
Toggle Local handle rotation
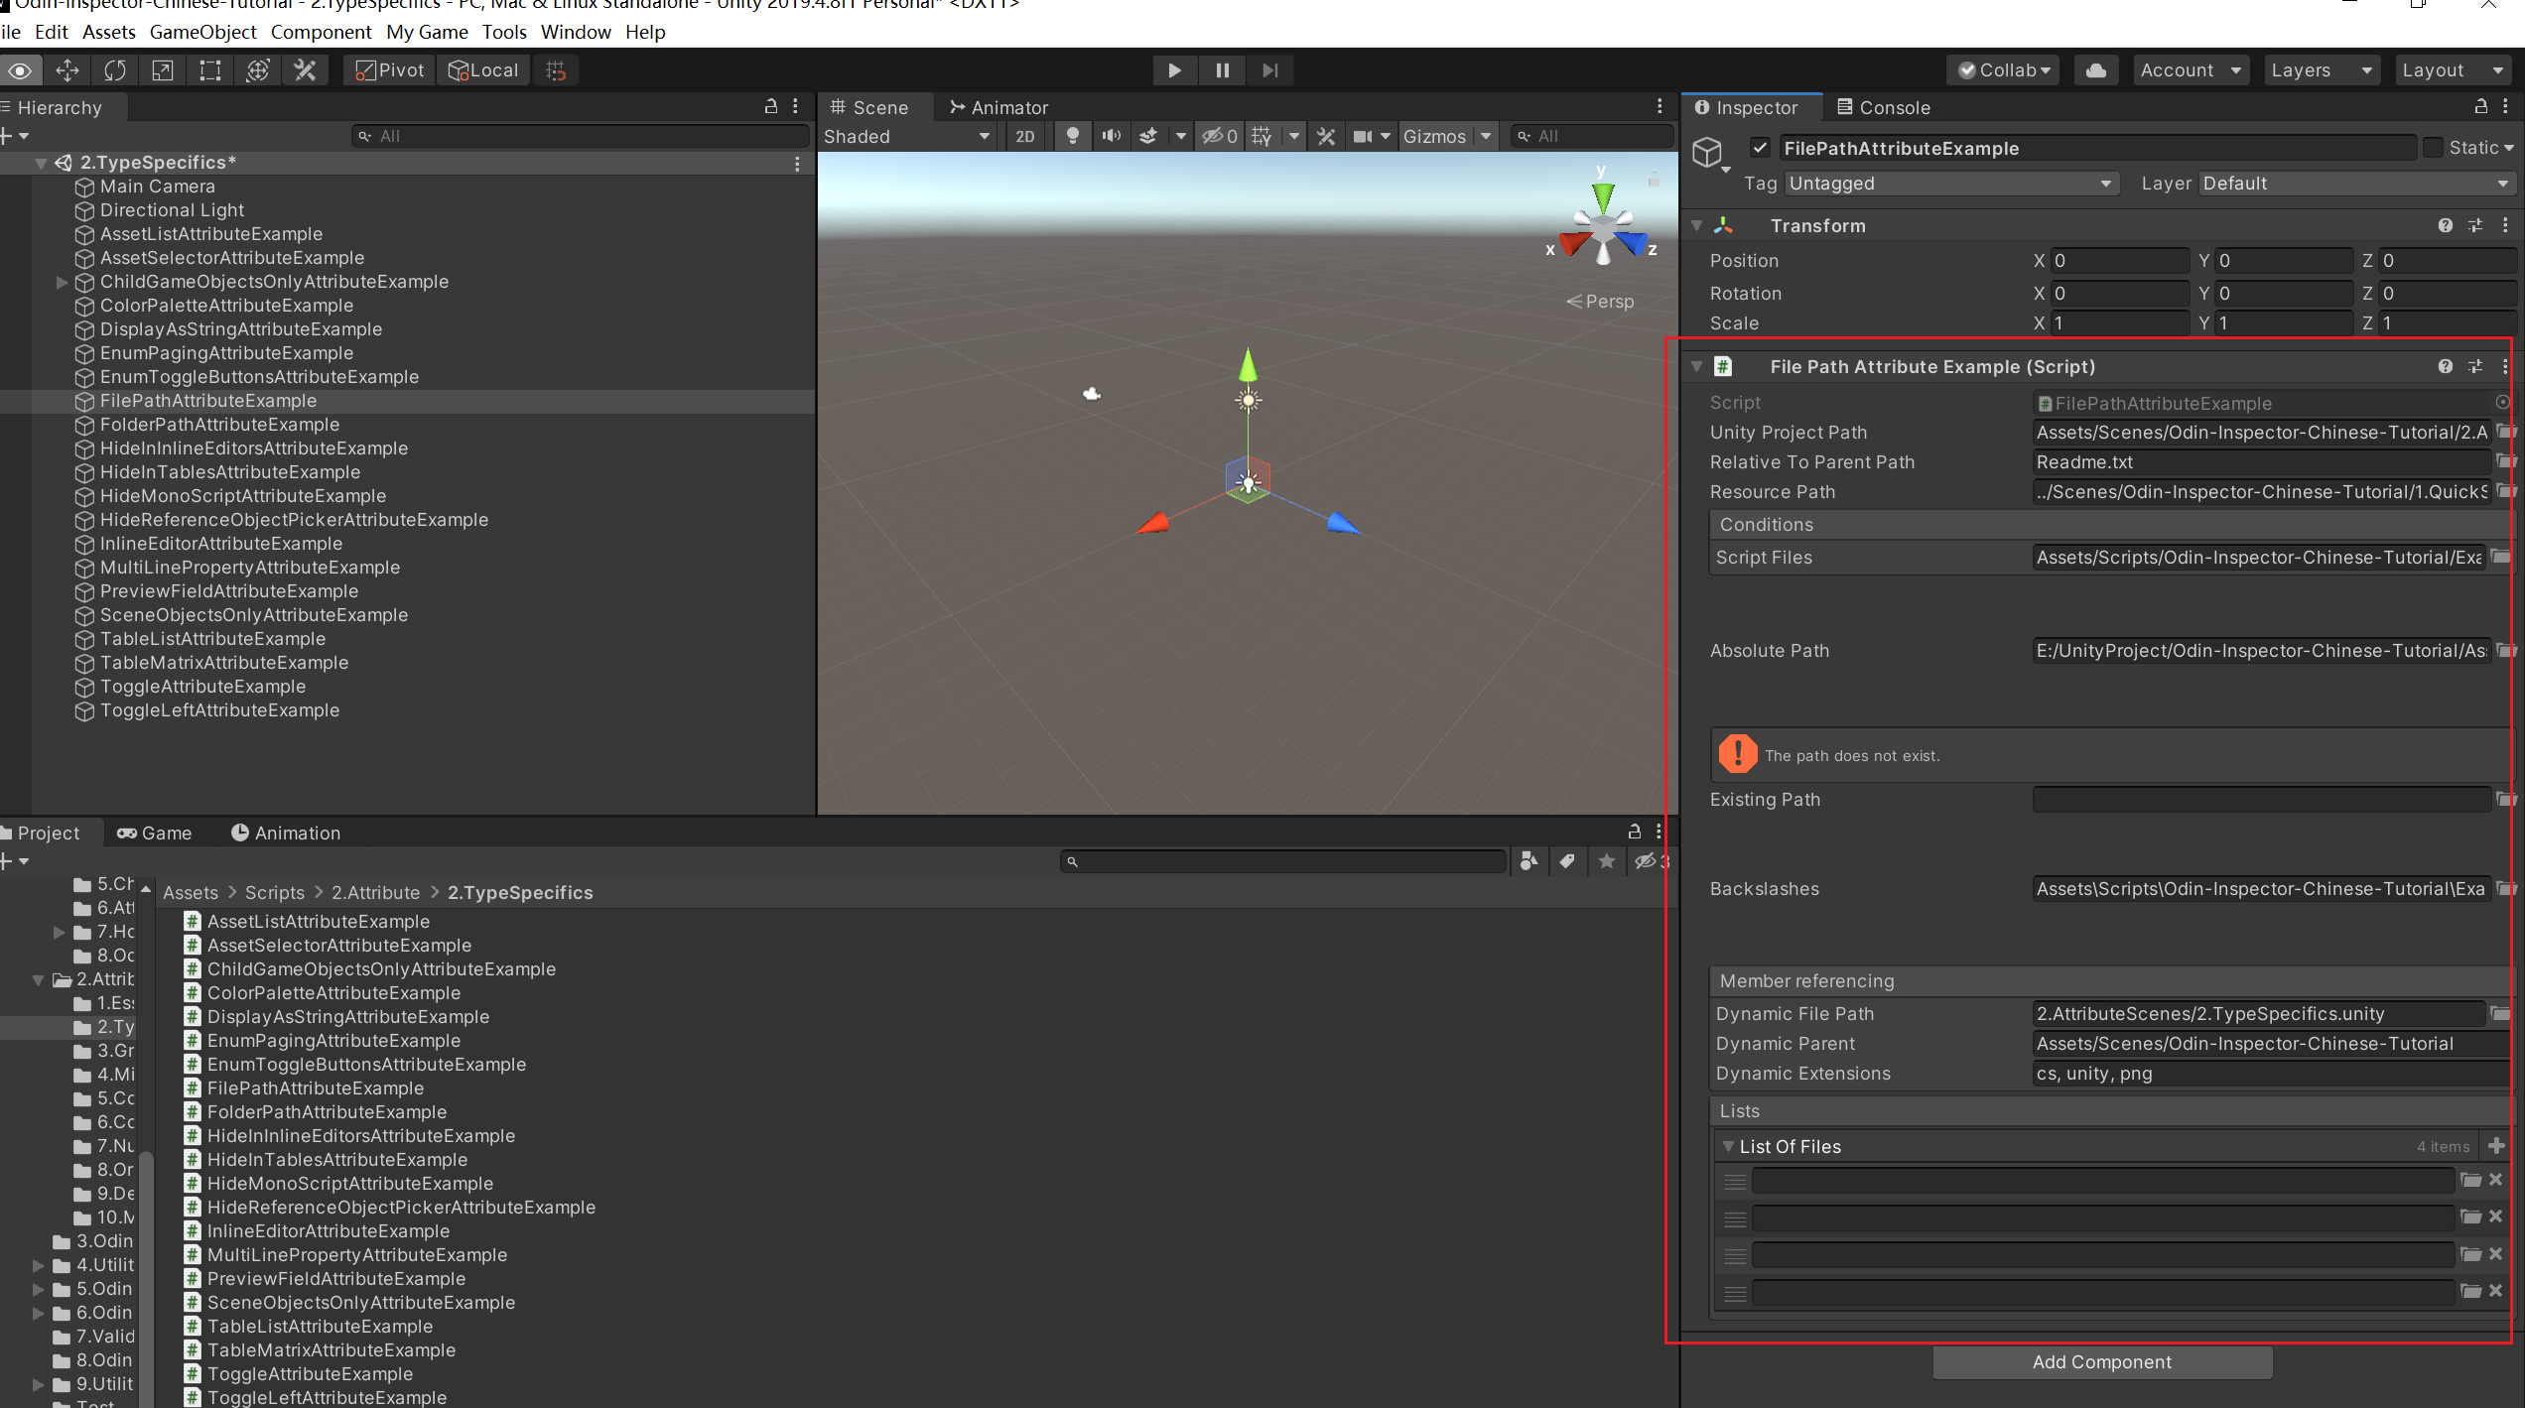(x=483, y=70)
